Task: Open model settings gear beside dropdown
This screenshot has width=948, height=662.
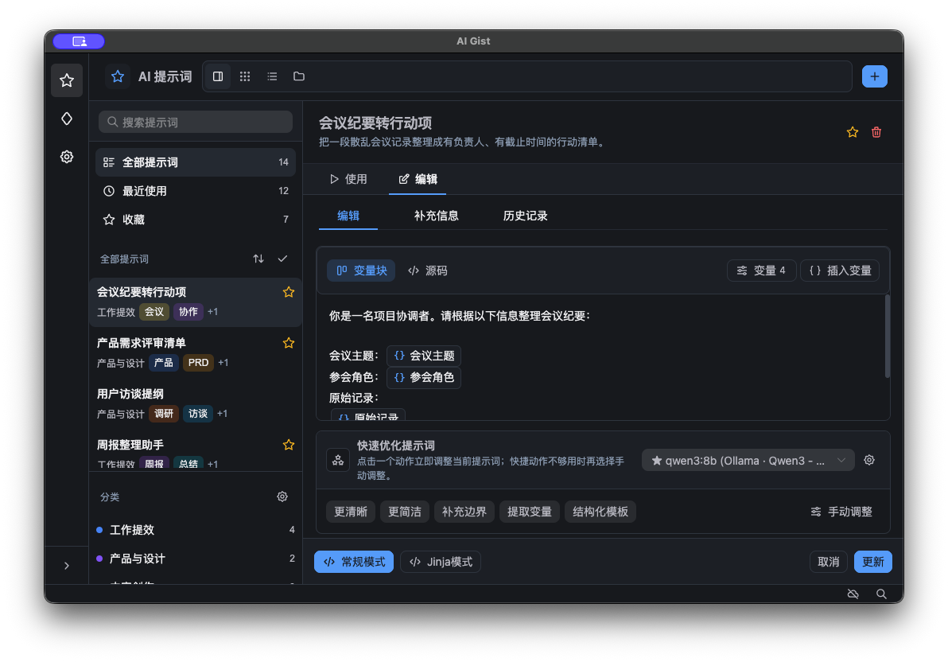Action: click(x=868, y=460)
